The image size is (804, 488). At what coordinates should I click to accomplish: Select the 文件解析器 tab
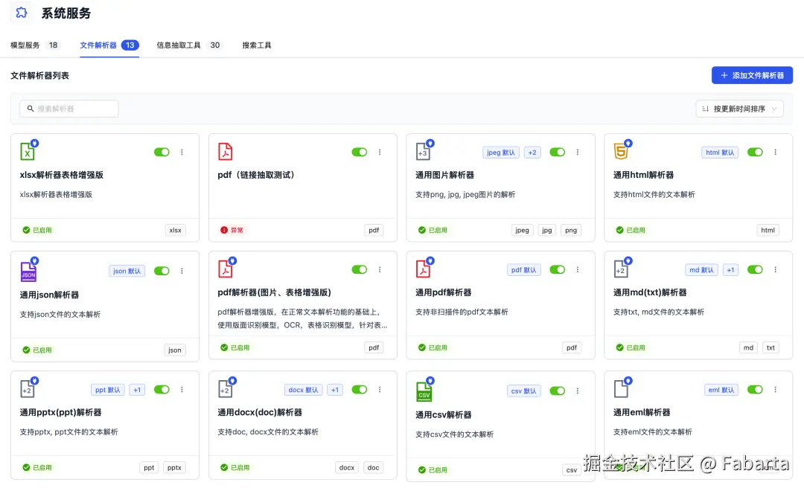pyautogui.click(x=109, y=45)
